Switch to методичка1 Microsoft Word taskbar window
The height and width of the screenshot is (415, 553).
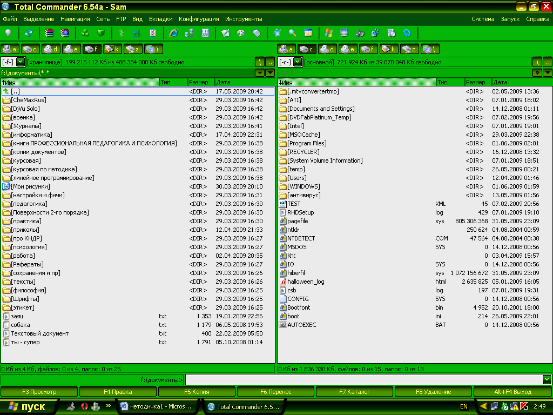point(157,406)
